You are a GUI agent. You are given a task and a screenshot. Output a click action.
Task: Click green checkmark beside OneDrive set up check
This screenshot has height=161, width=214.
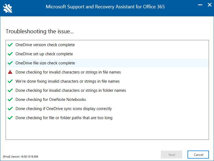[10, 54]
